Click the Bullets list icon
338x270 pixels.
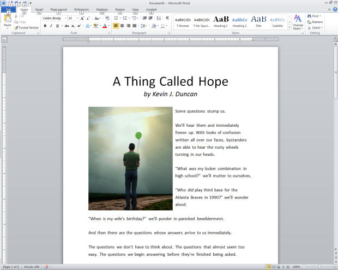[116, 19]
